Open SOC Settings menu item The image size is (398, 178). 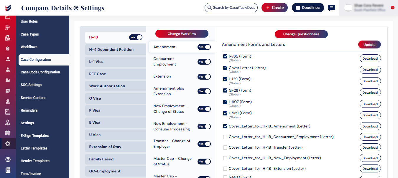point(31,85)
